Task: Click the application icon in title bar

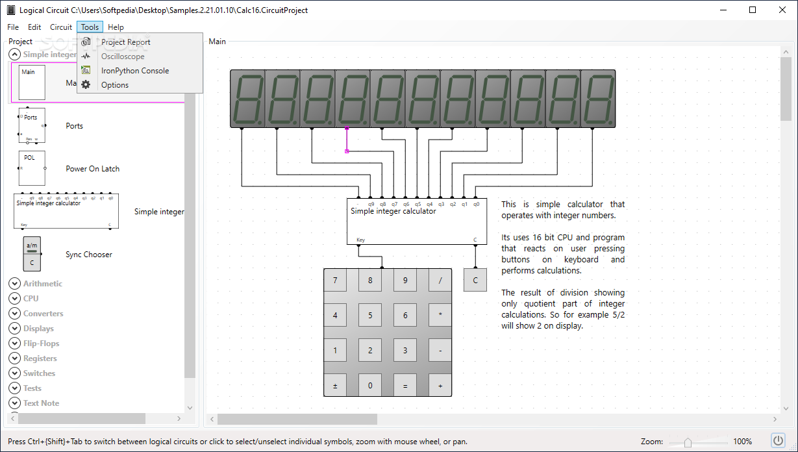Action: tap(10, 10)
